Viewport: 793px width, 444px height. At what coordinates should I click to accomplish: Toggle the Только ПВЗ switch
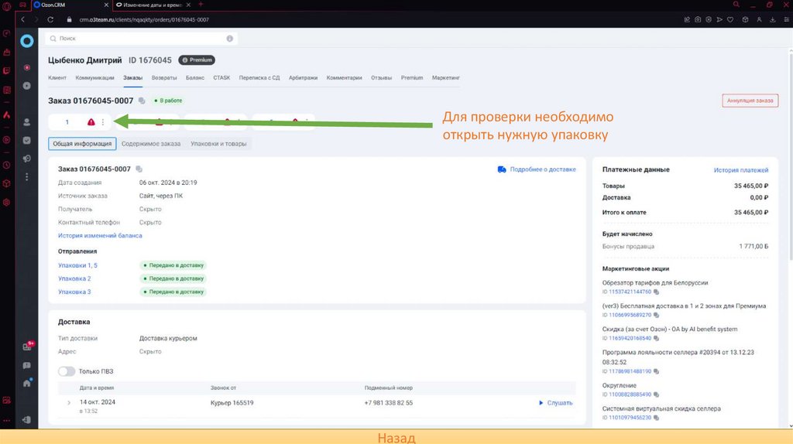67,371
